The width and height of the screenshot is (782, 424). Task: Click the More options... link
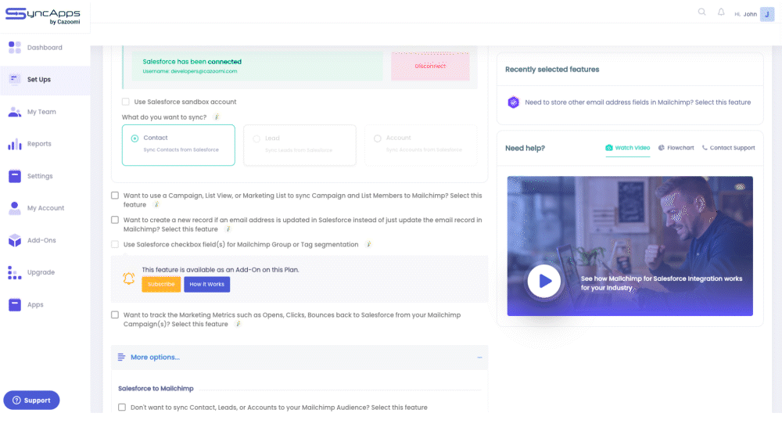(x=155, y=358)
